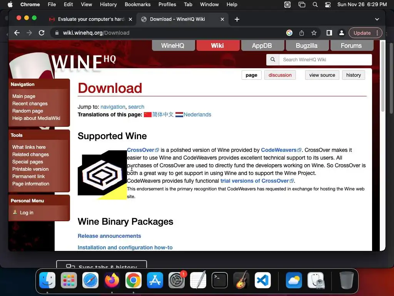Open Terminal from the dock
Viewport: 394px width, 296px height.
point(220,280)
